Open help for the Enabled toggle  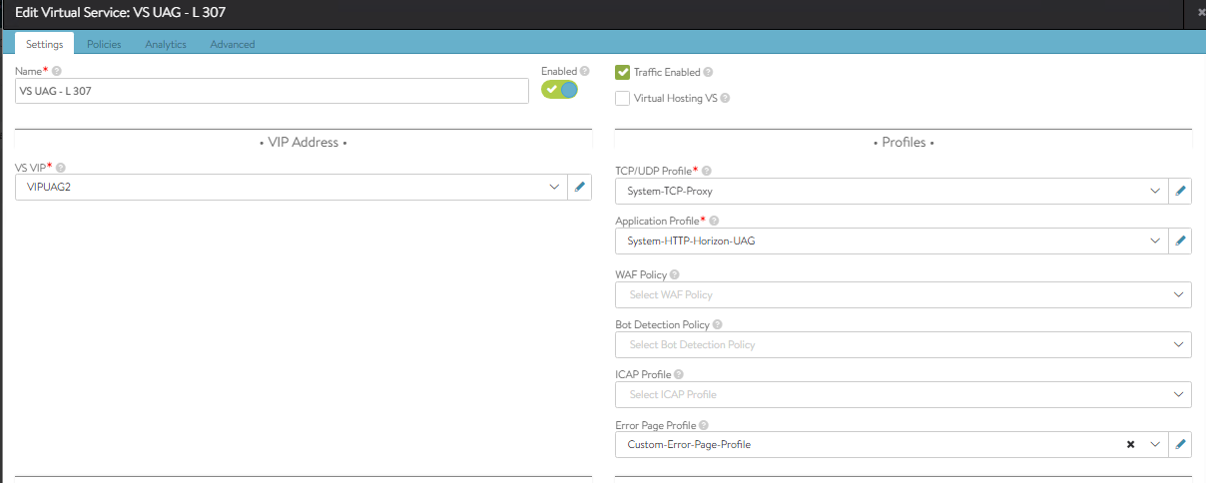584,71
